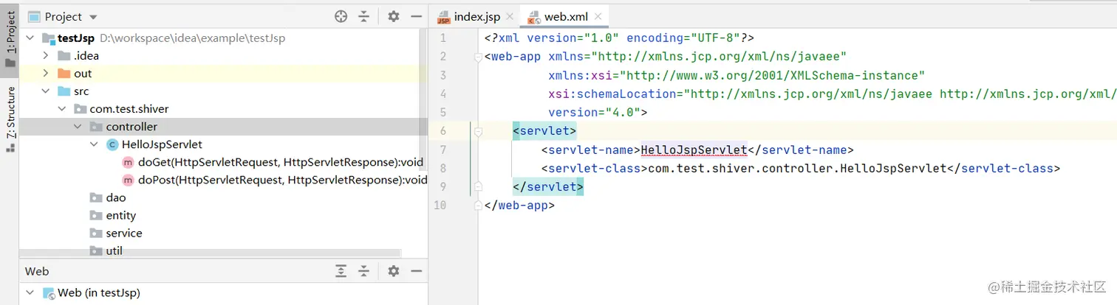Click the collapse all icon in the Web panel
Image resolution: width=1117 pixels, height=305 pixels.
[x=363, y=271]
